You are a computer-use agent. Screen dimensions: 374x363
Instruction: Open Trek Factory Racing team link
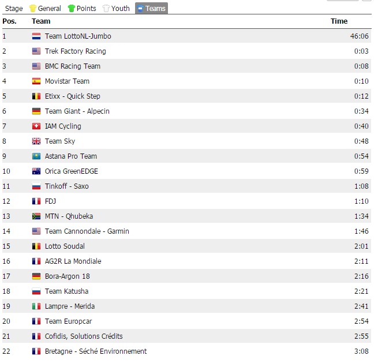[76, 51]
